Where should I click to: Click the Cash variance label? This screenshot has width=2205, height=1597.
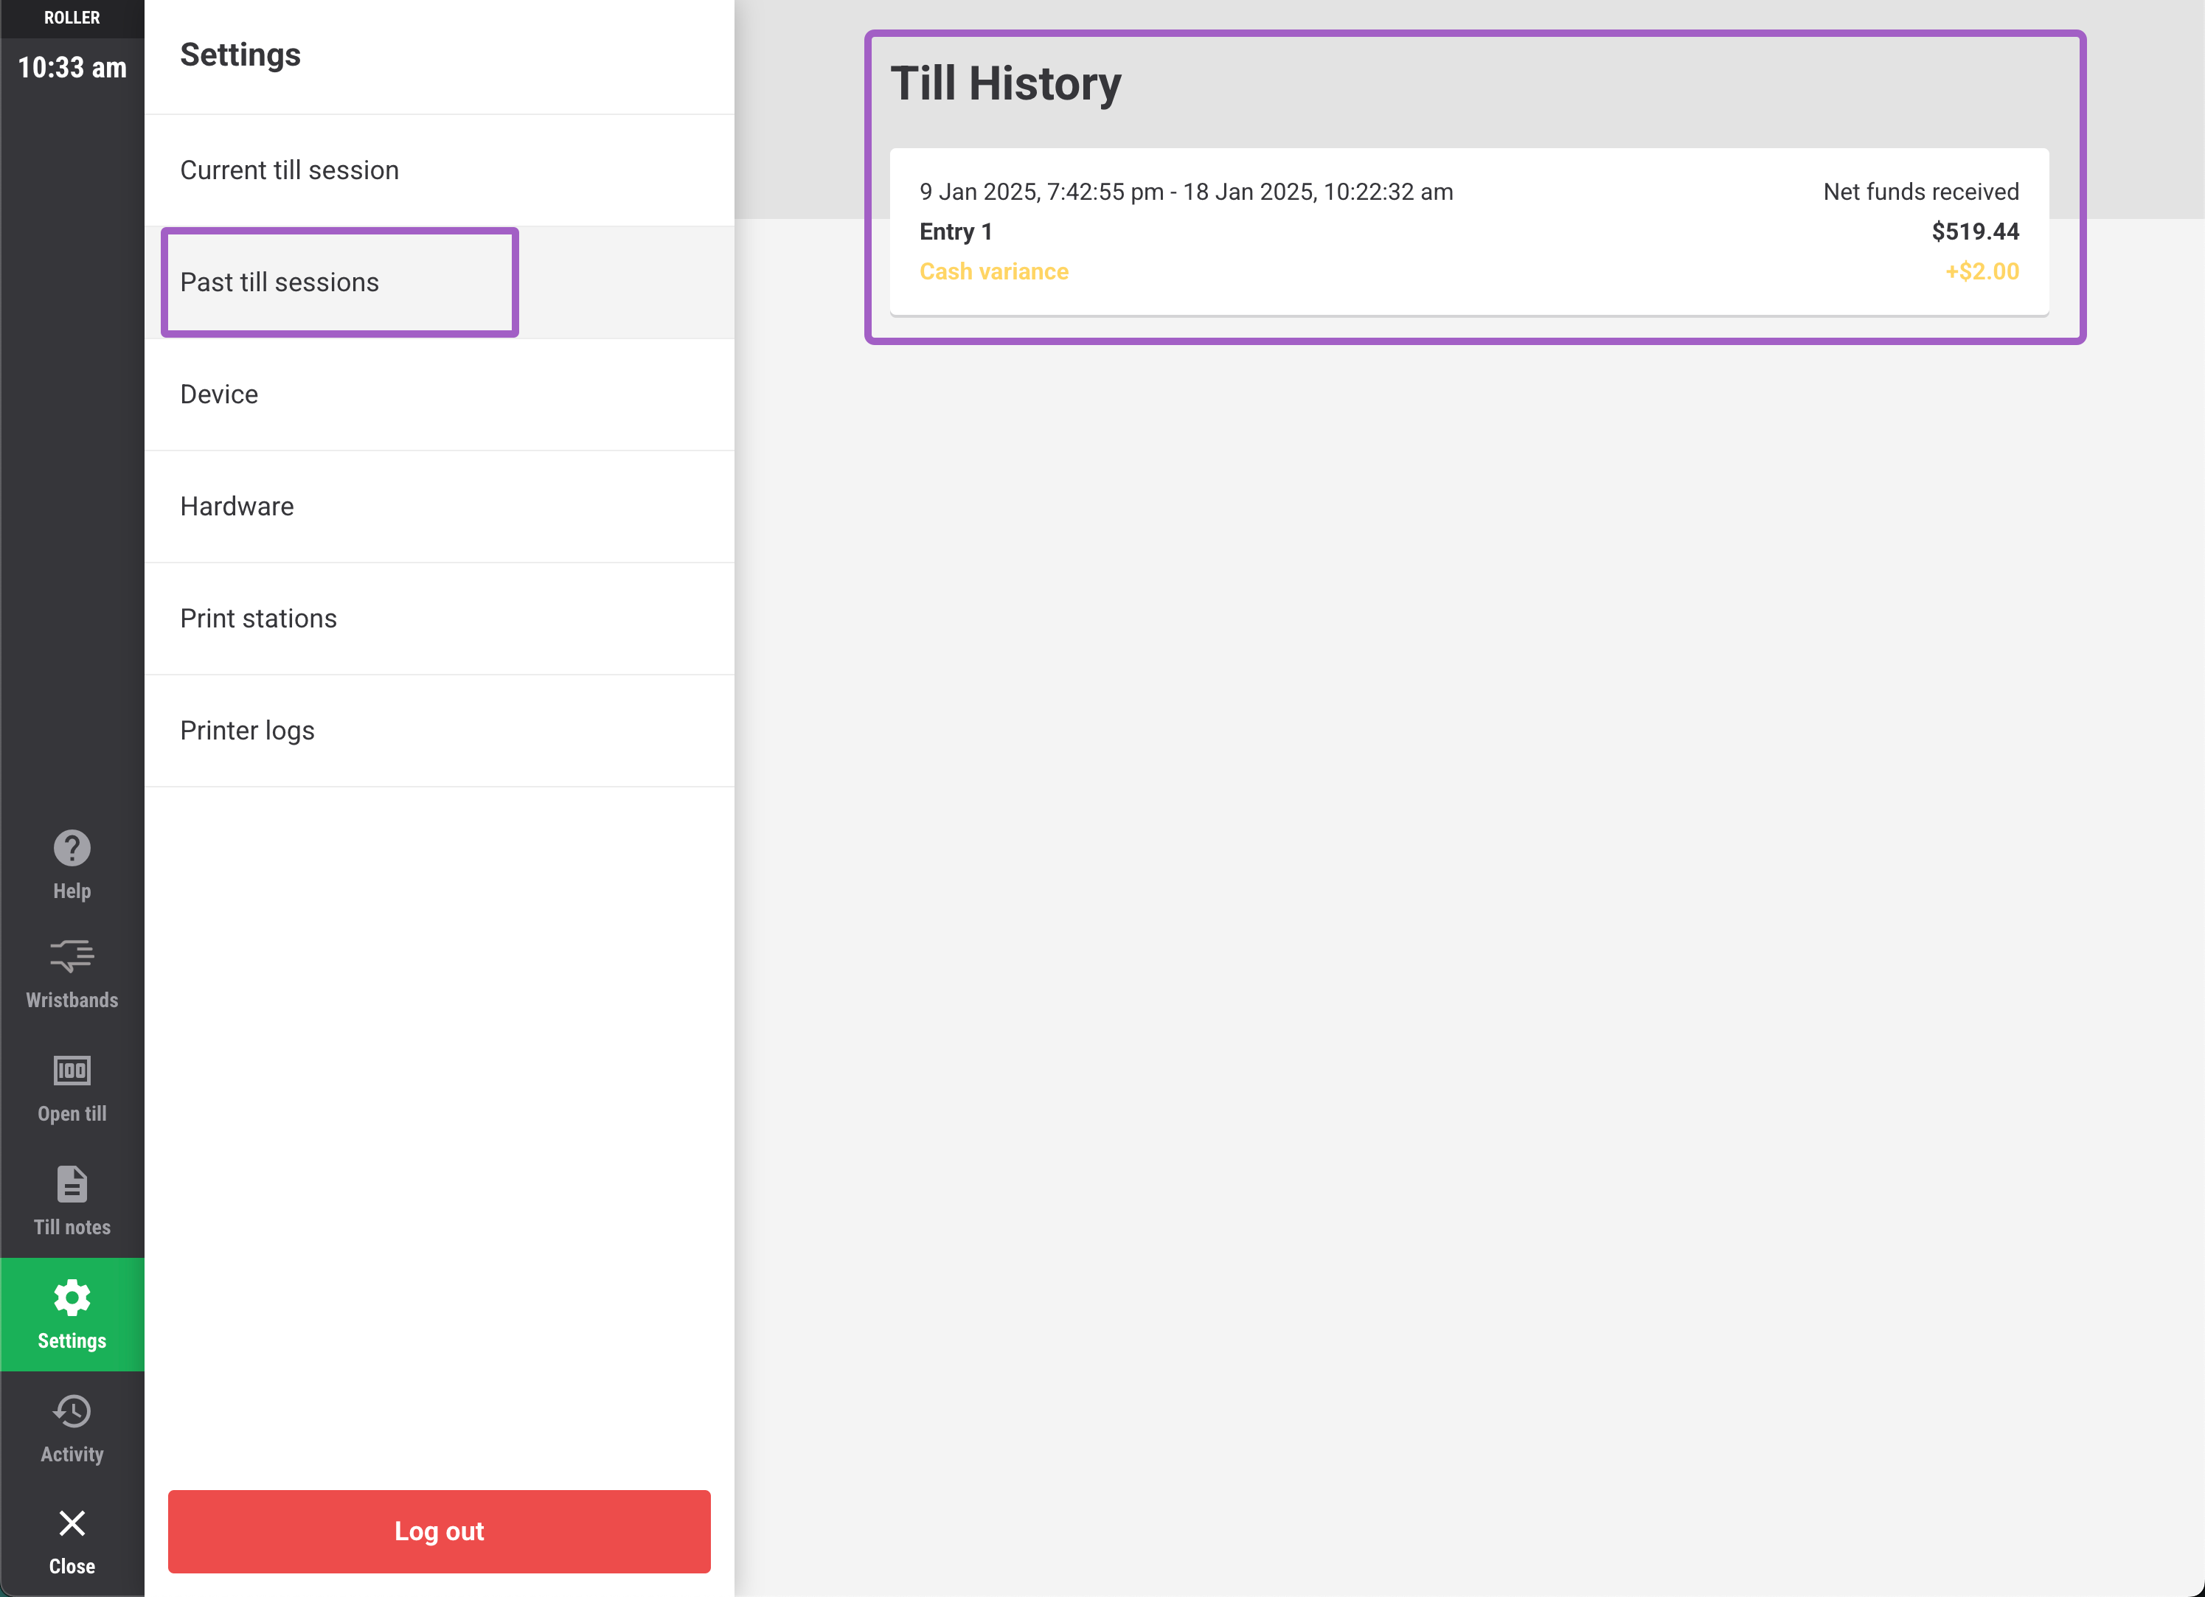993,272
